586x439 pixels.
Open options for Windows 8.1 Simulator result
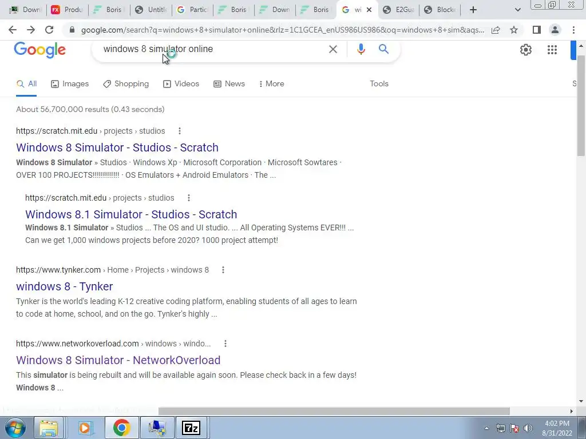[189, 198]
